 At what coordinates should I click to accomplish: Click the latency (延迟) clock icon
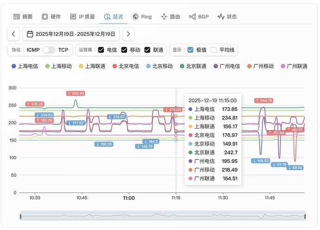[107, 17]
